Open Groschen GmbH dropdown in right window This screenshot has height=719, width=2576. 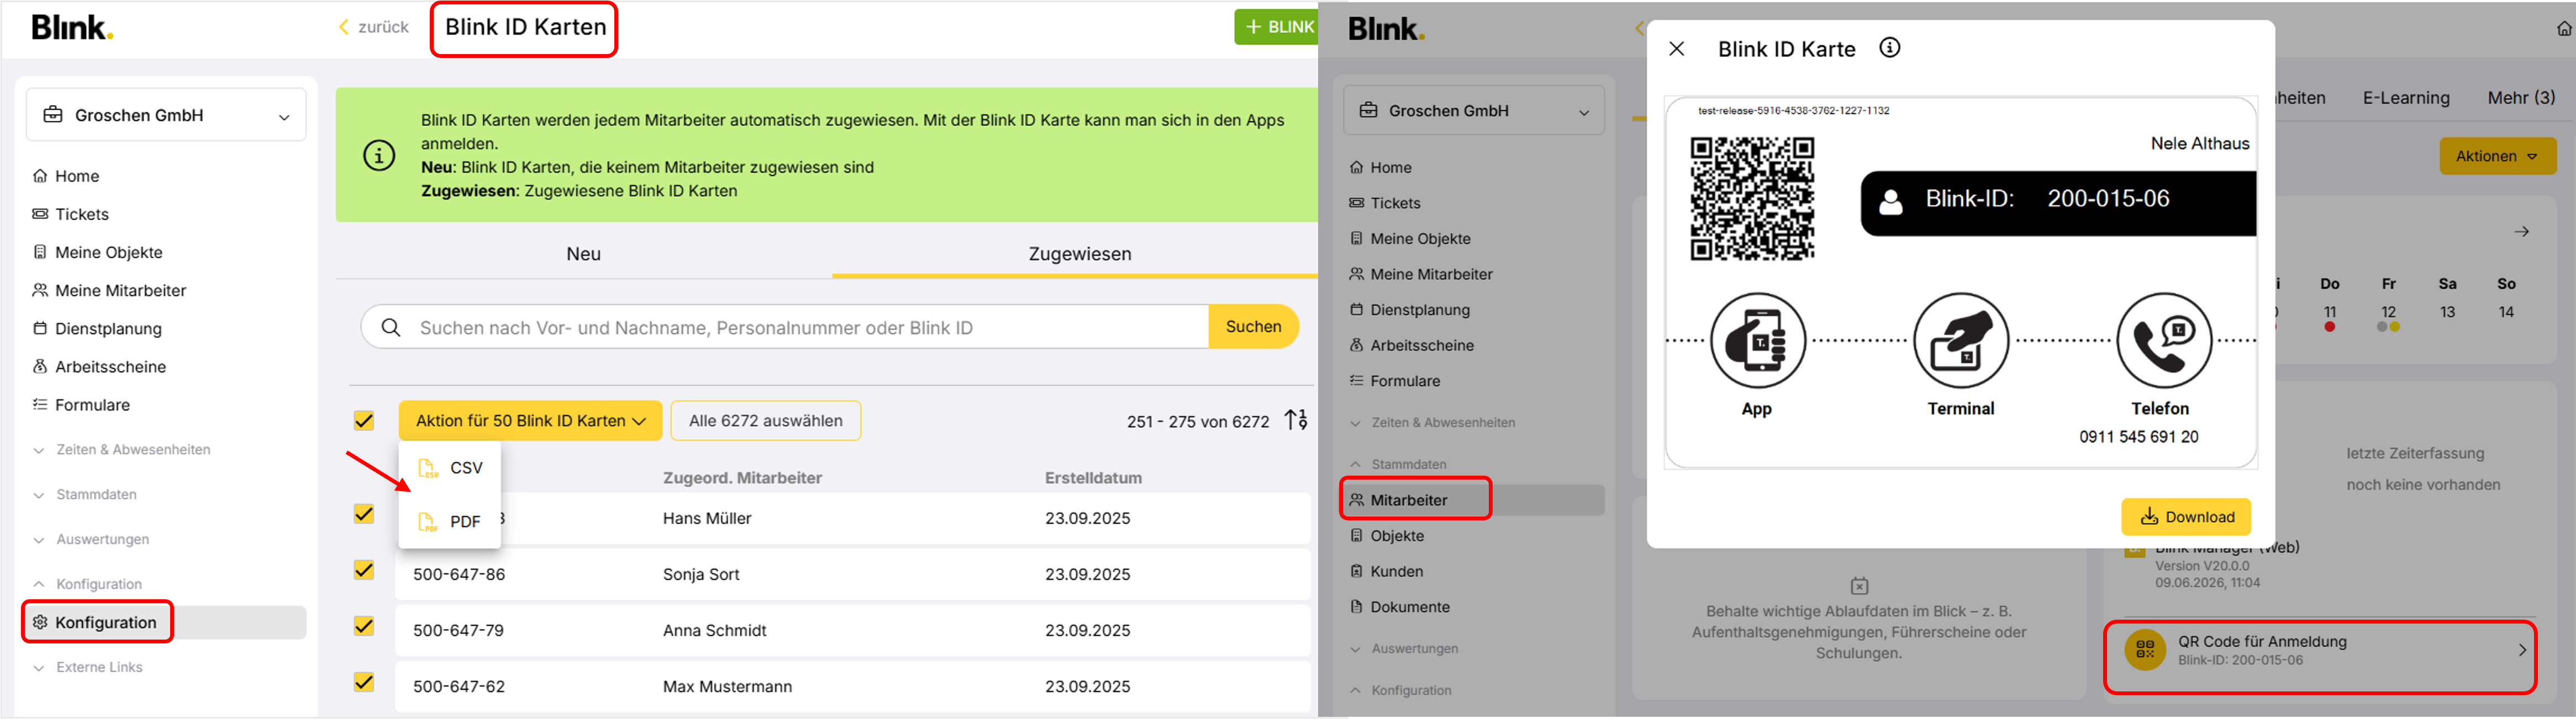(1474, 110)
